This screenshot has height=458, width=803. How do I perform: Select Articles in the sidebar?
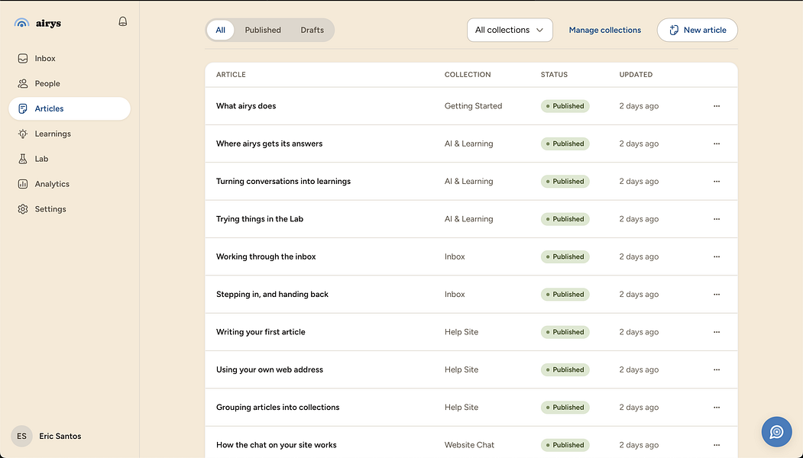pos(70,108)
